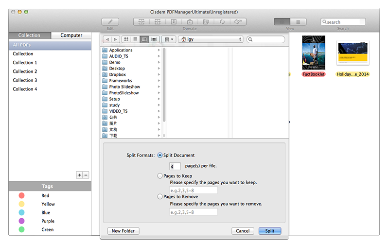389x243 pixels.
Task: Select Collection 4 in the sidebar
Action: tap(50, 89)
